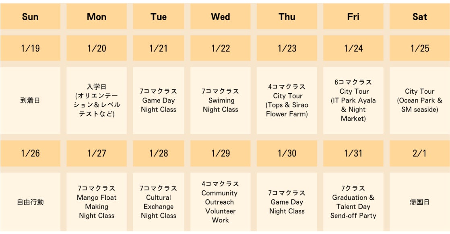Image resolution: width=450 pixels, height=234 pixels.
Task: Click the Graduation & Talent Day cell
Action: [353, 202]
